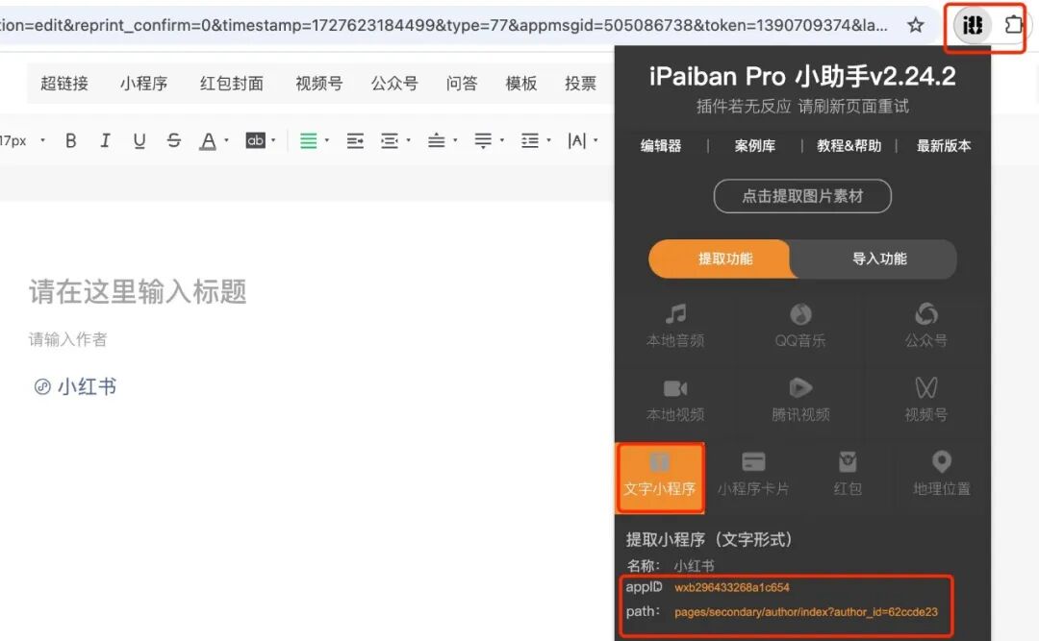
Task: Click the appID value wxb296433268a1c654
Action: (732, 587)
